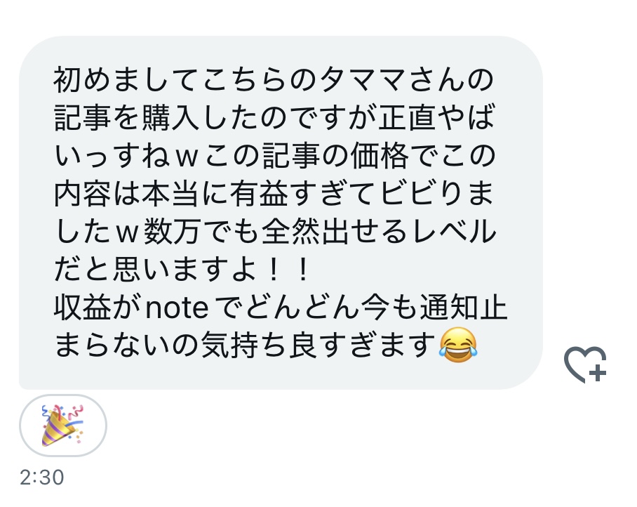This screenshot has width=637, height=507.
Task: Click the message line starting with 初めまして
Action: pos(274,79)
